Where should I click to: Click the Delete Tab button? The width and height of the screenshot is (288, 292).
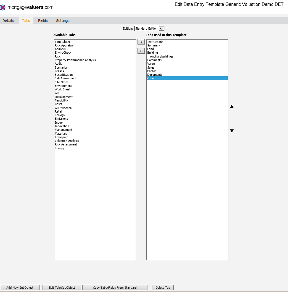(x=163, y=288)
